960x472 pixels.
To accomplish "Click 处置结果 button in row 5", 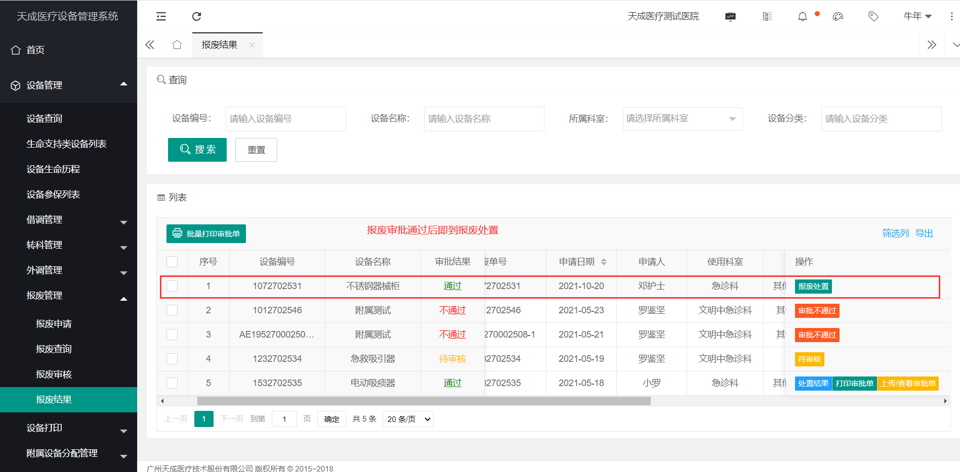I will click(813, 384).
